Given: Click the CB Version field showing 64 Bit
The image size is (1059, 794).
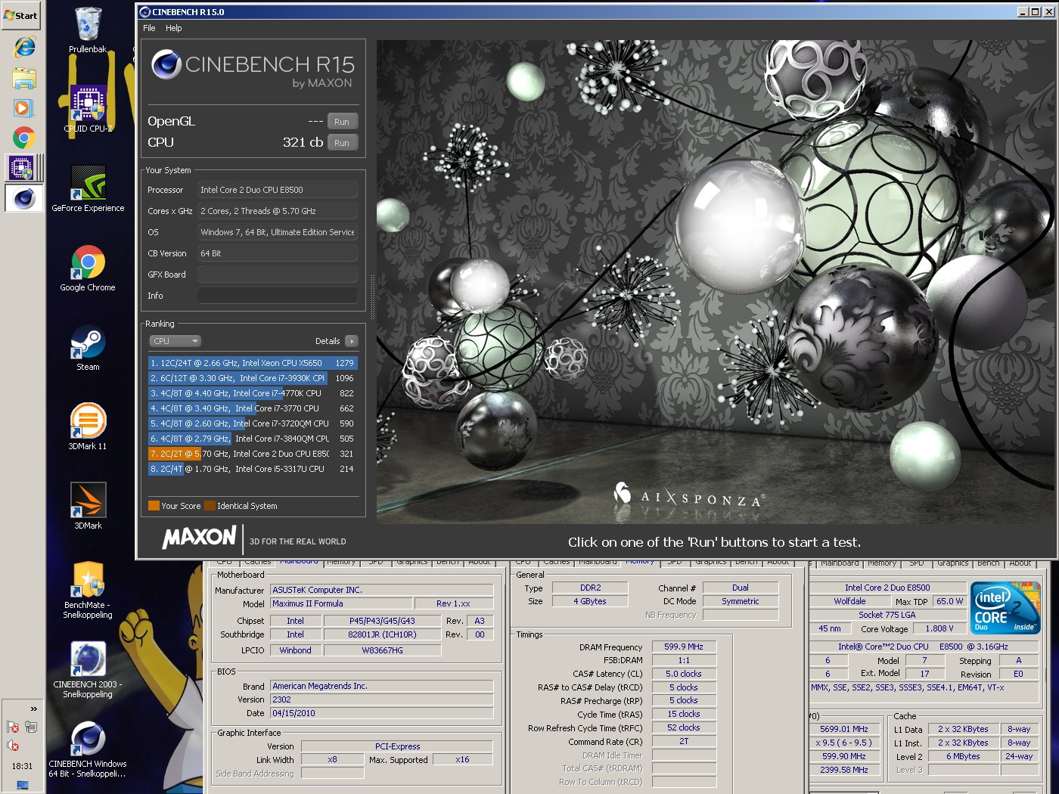Looking at the screenshot, I should pyautogui.click(x=277, y=253).
